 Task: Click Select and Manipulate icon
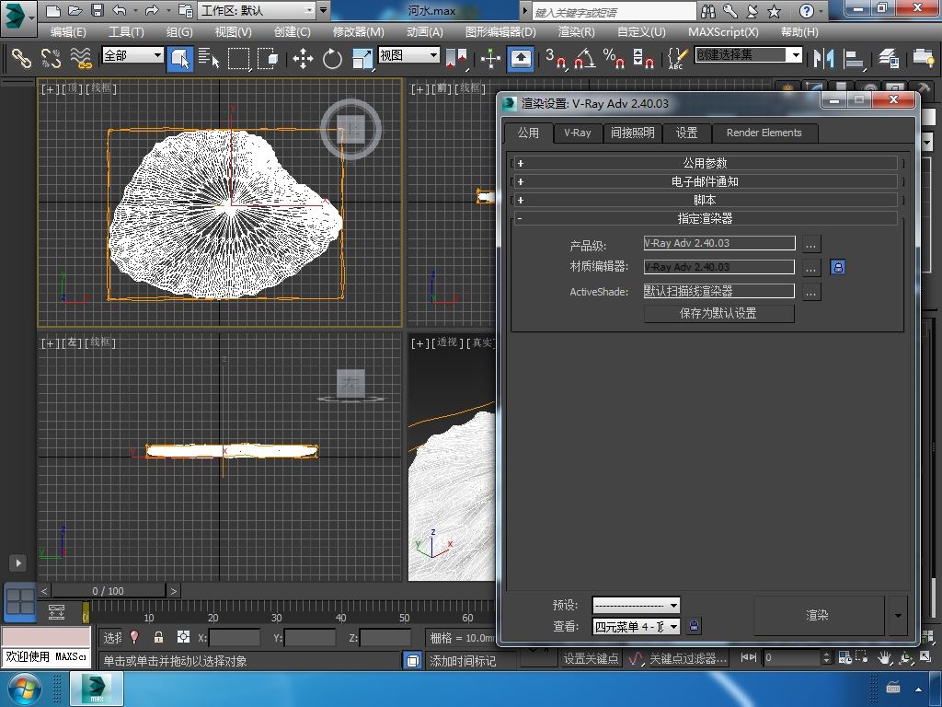coord(491,58)
